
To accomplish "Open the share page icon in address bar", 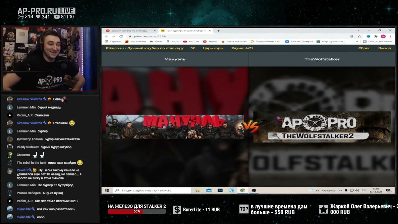I will point(352,36).
